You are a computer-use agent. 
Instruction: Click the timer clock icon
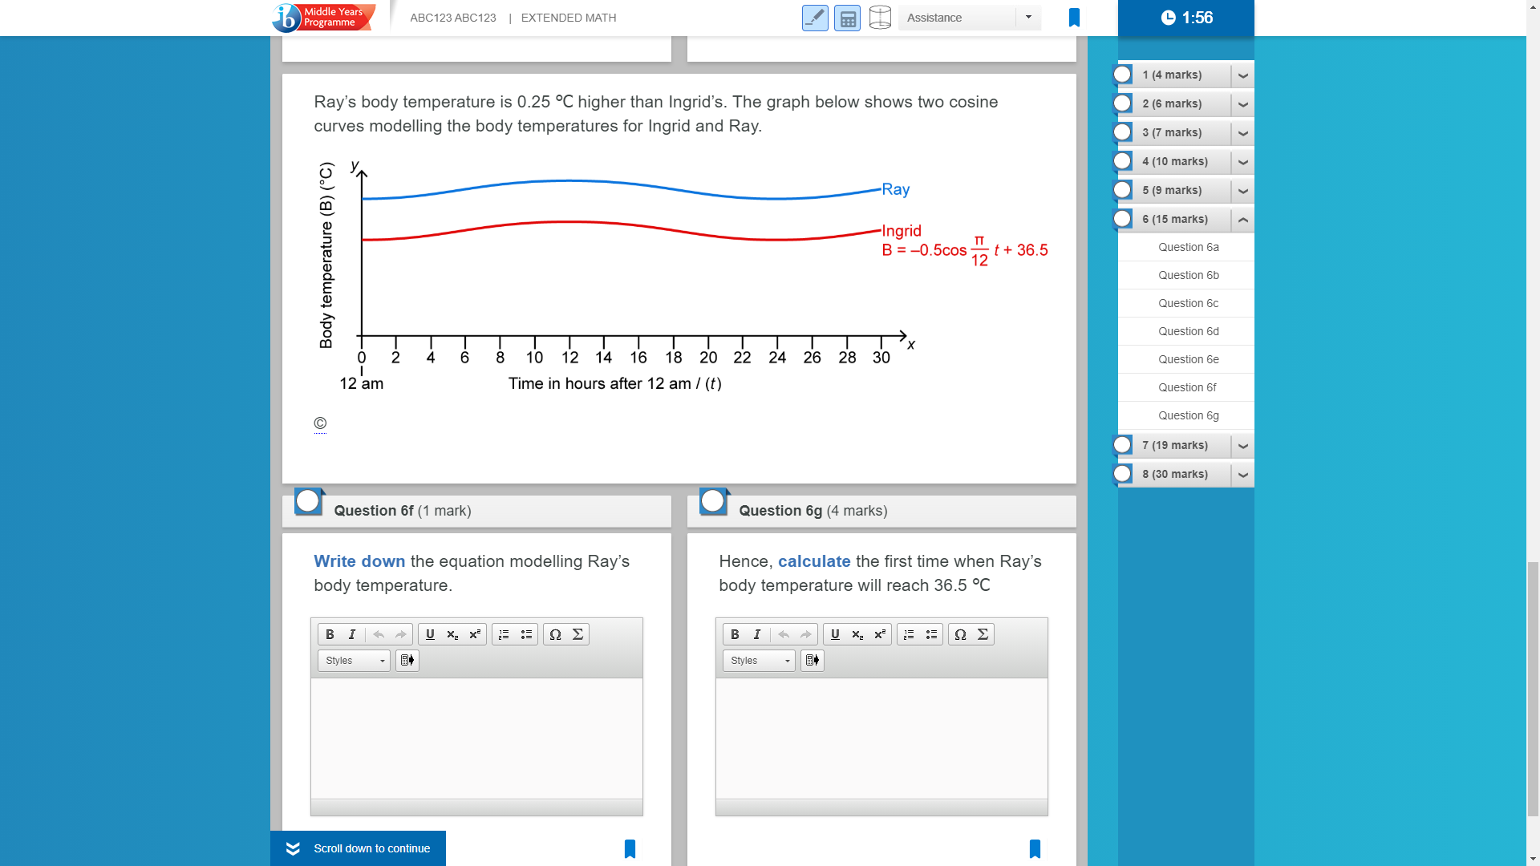click(x=1169, y=18)
